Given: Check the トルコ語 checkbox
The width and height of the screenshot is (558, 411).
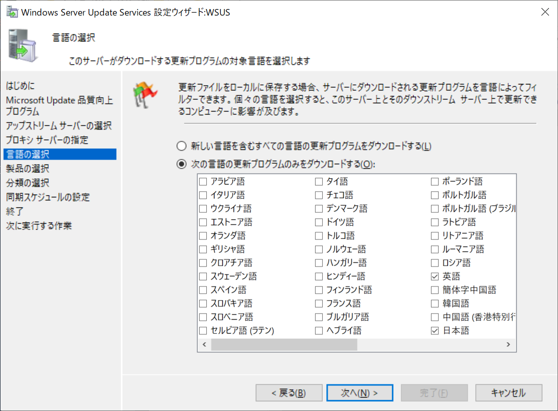Looking at the screenshot, I should [319, 235].
